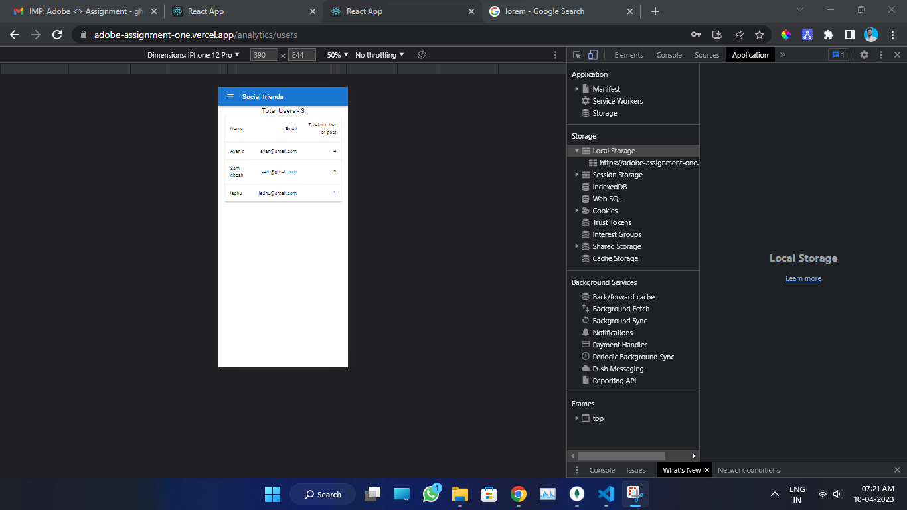Select the adobe-assignment-one local storage origin

643,163
